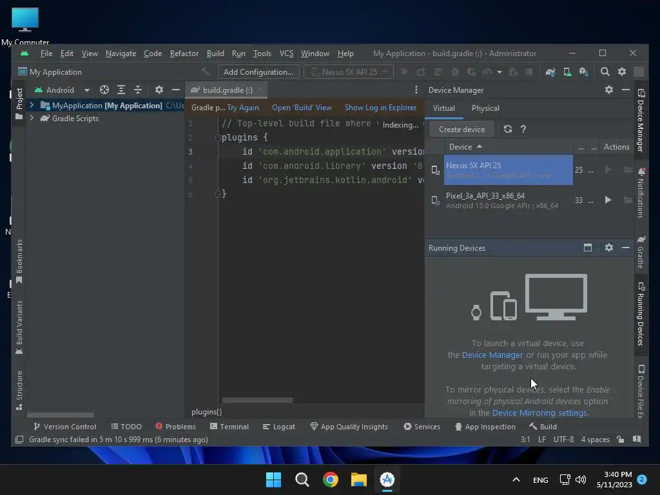Open Running Devices window mode icon
This screenshot has height=495, width=660.
(588, 247)
